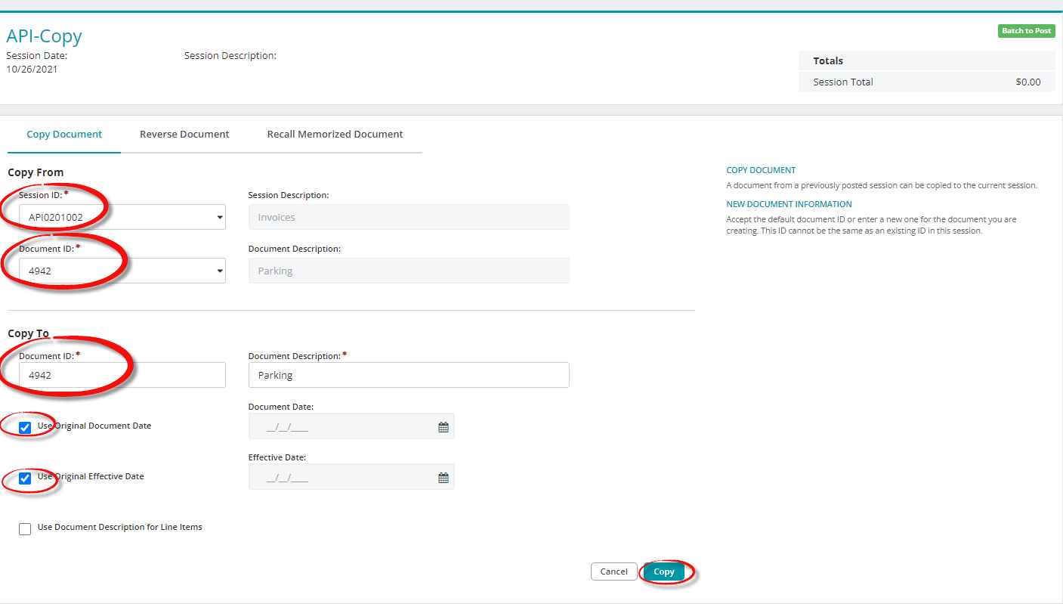
Task: Click the Copy From Document Description showing Parking
Action: point(408,271)
